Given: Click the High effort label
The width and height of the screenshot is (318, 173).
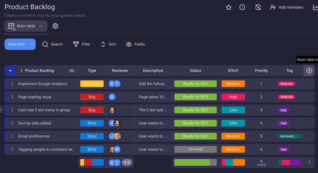Looking at the screenshot, I should [x=233, y=97].
